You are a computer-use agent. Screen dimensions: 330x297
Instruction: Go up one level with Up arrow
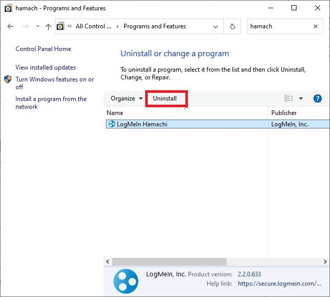point(48,26)
